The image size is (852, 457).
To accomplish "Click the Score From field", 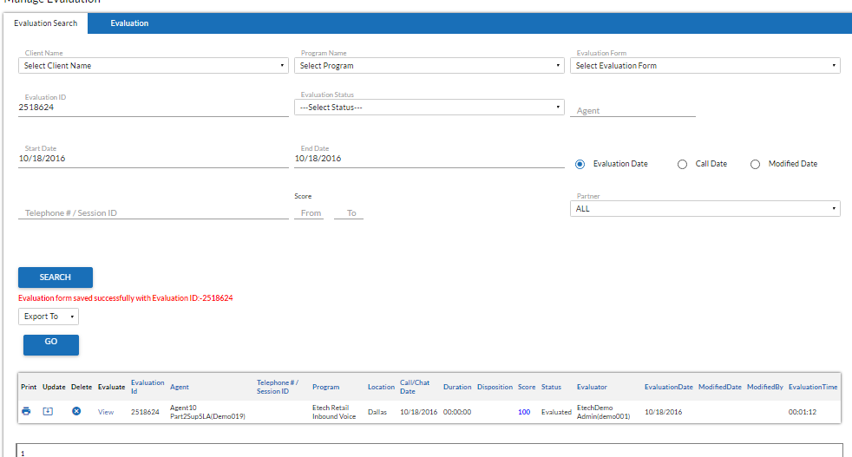I will coord(309,213).
